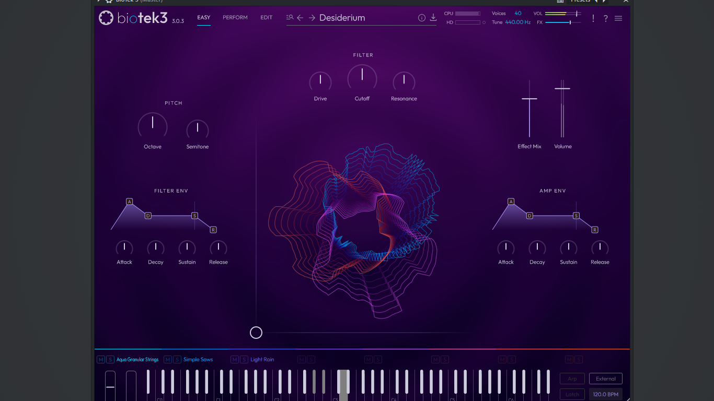
Task: Solo the Simple Saws layer
Action: point(177,360)
